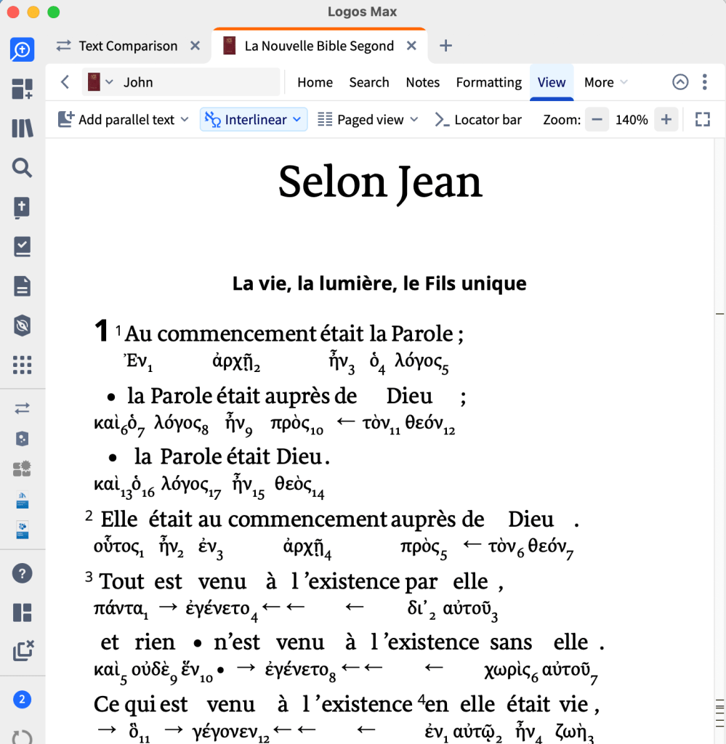
Task: Toggle the Interlinear display button
Action: 254,120
